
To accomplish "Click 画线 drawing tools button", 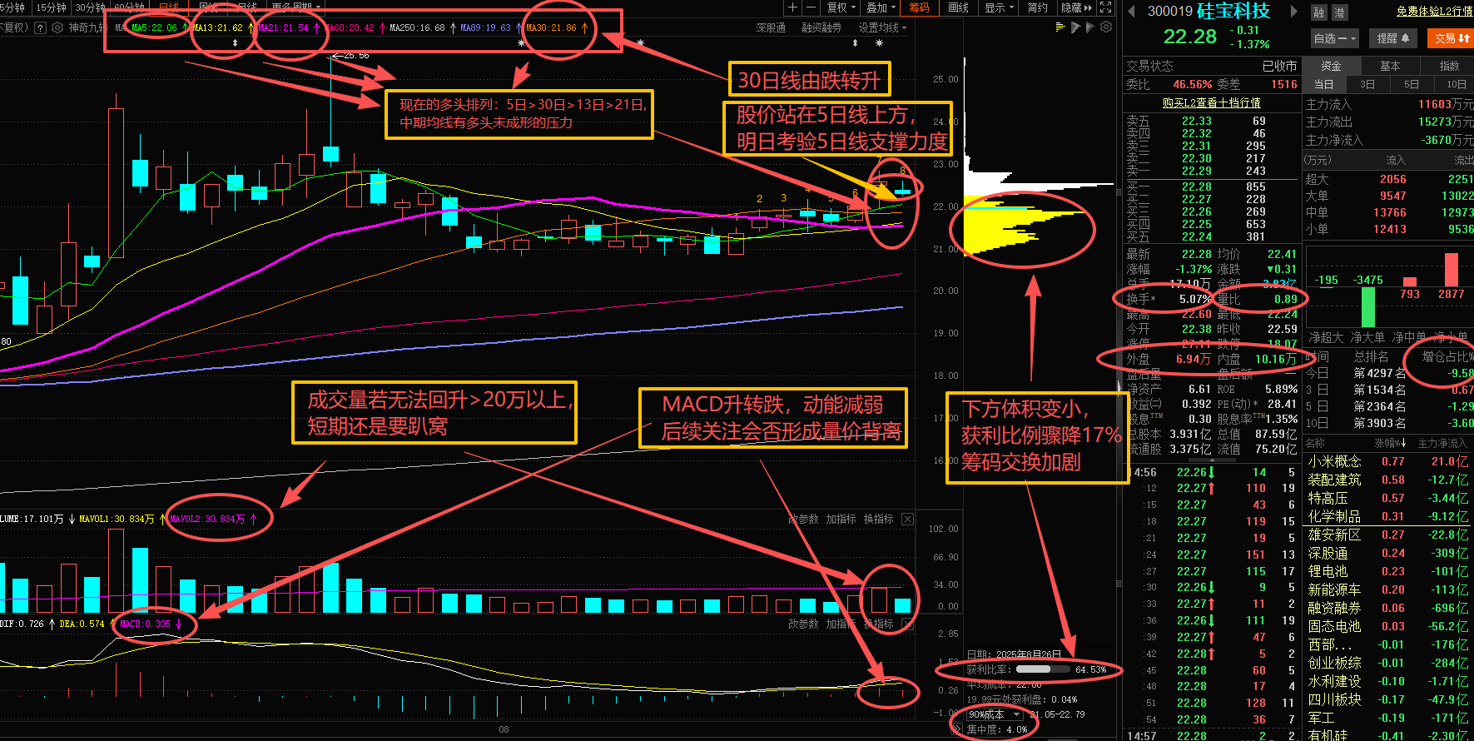I will pyautogui.click(x=959, y=7).
